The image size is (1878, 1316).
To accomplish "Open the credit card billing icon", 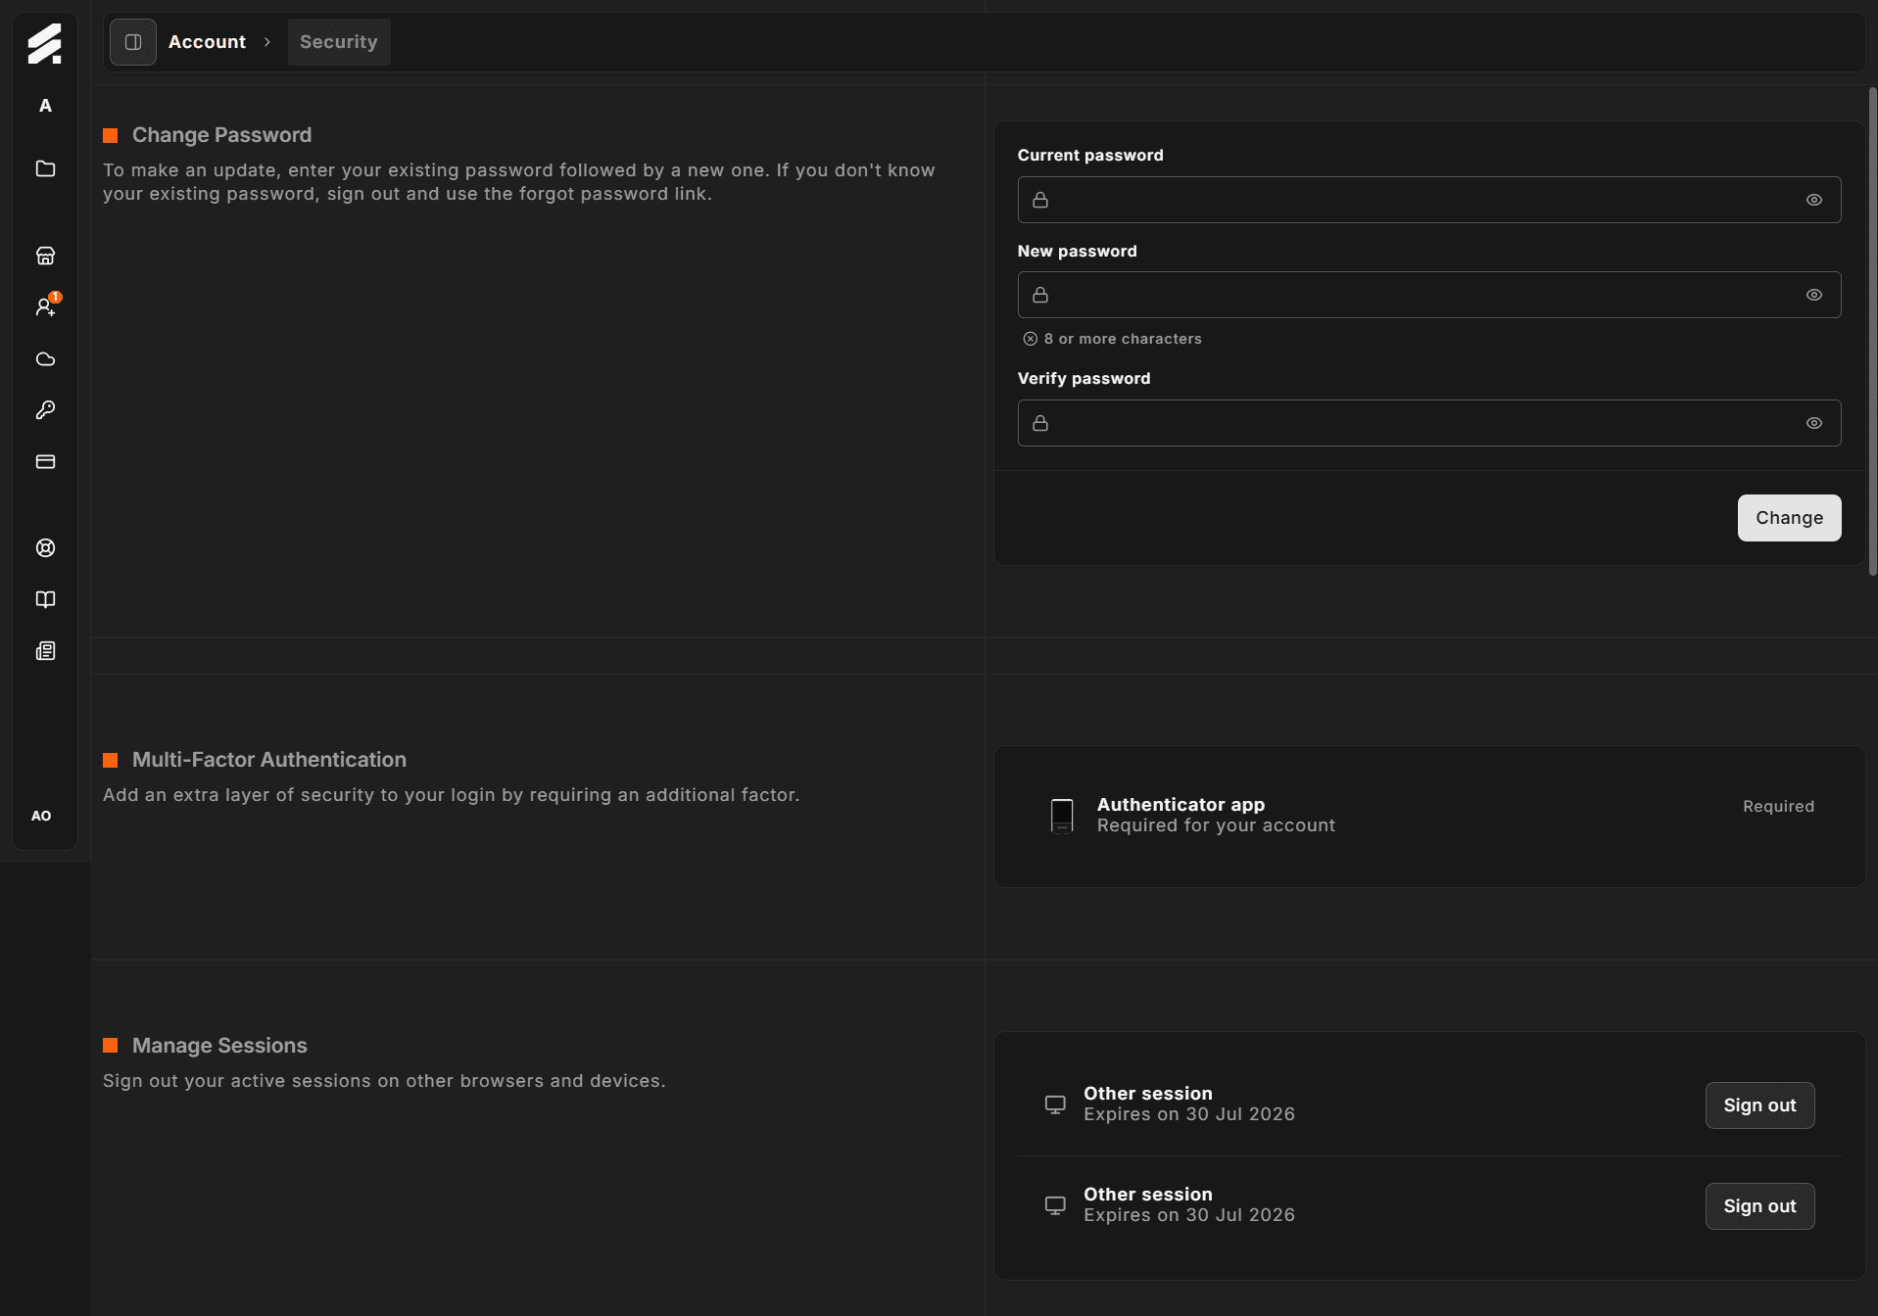I will pyautogui.click(x=45, y=461).
